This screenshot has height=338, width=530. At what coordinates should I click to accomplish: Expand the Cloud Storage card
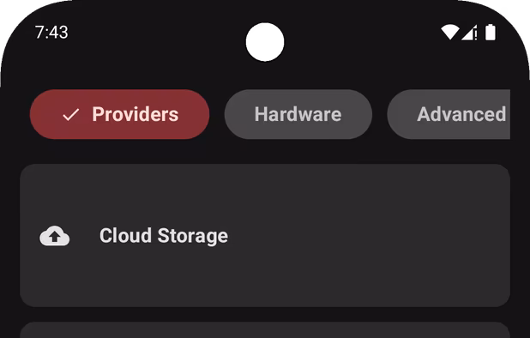pos(265,236)
